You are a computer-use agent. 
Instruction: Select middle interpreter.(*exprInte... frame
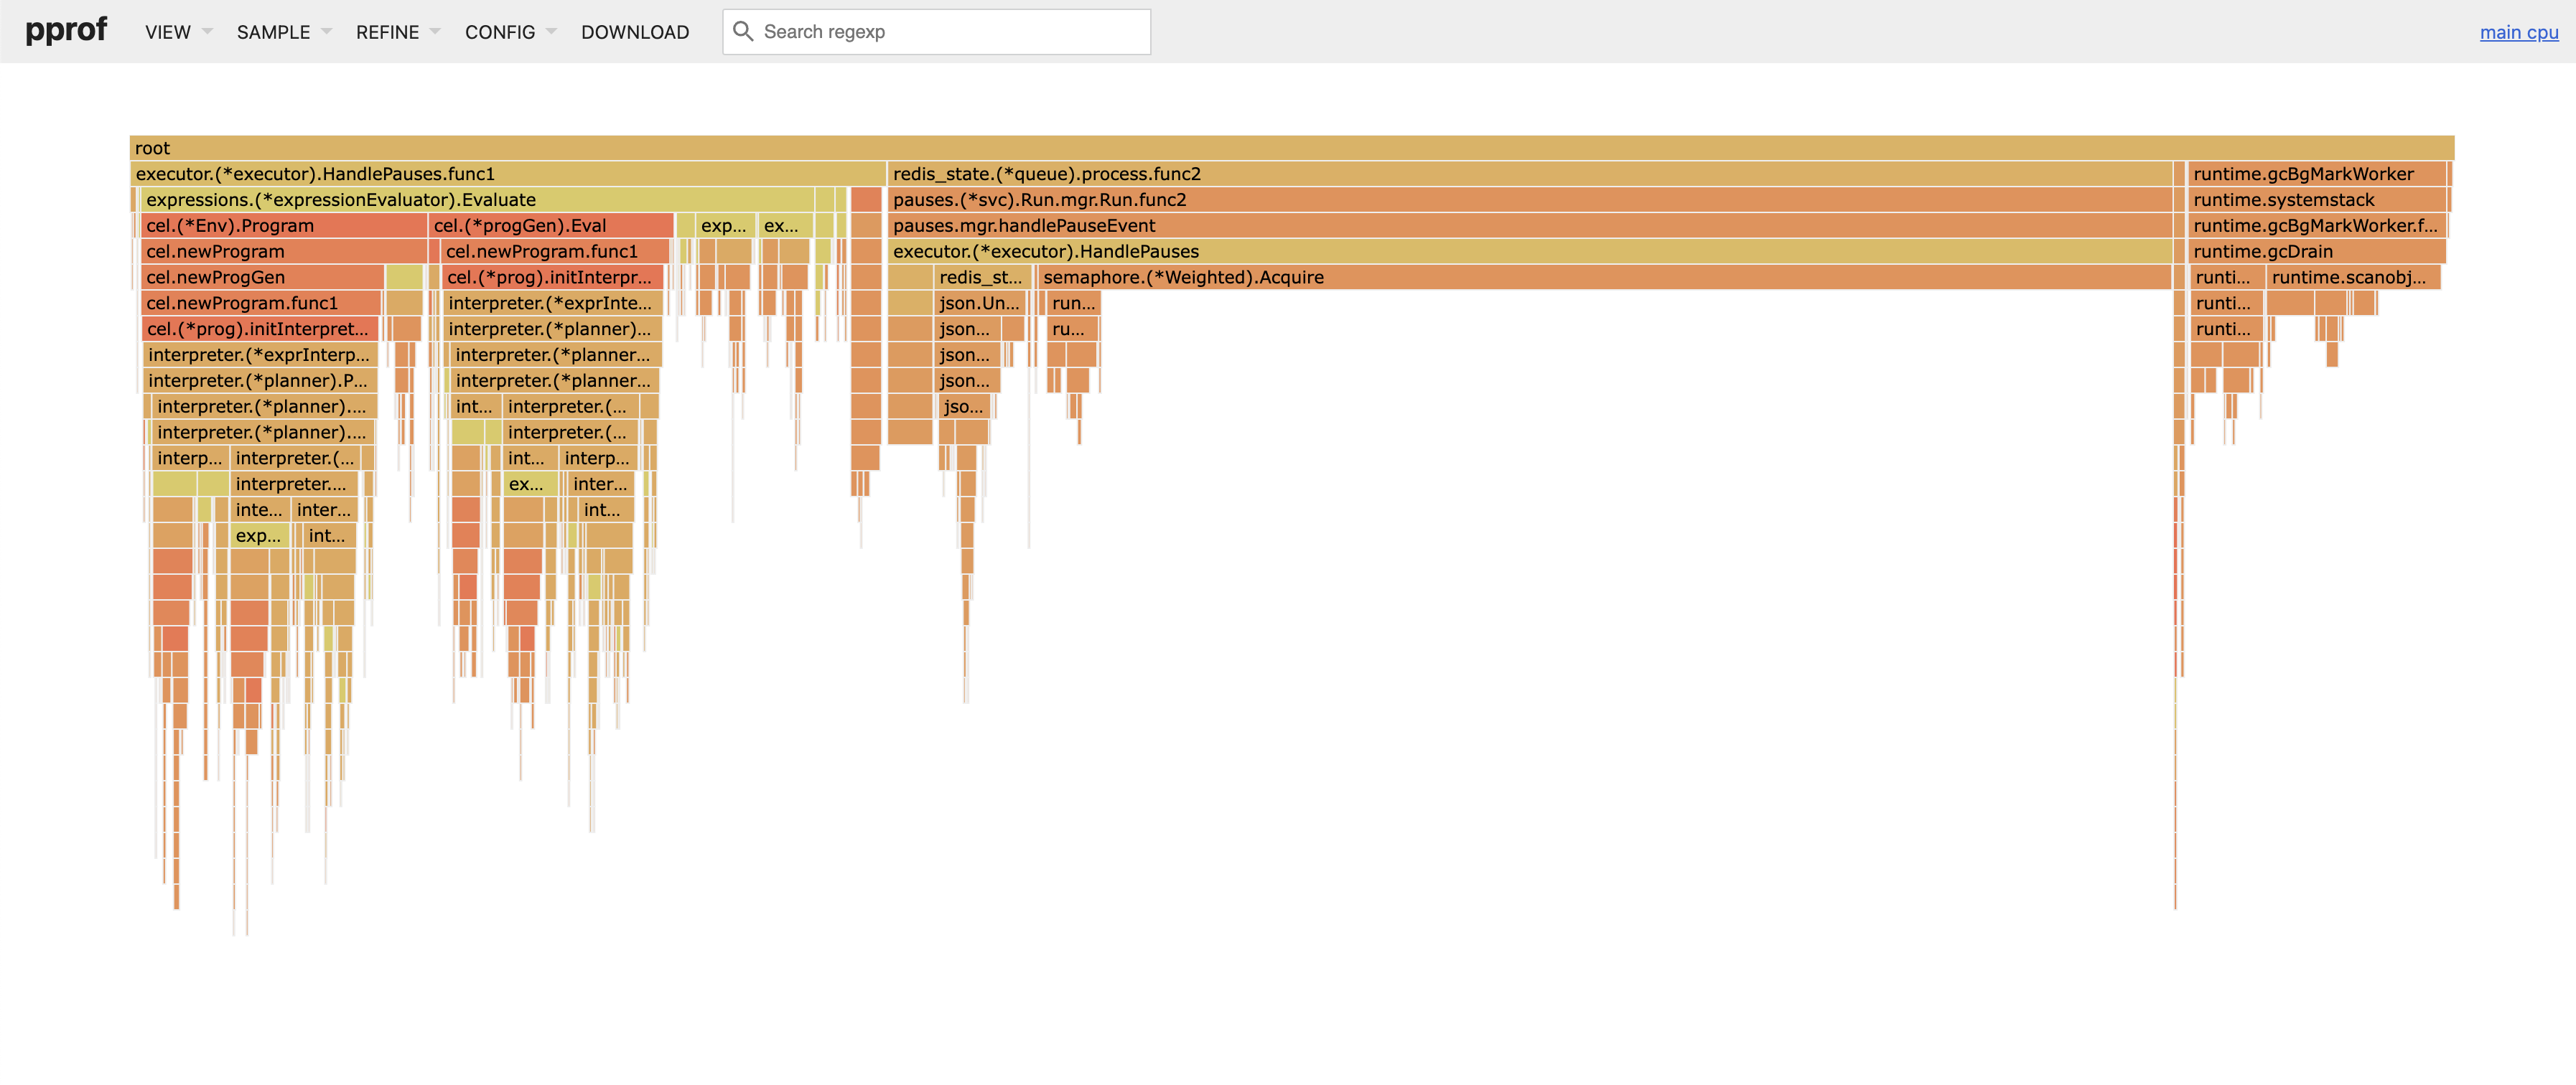tap(552, 304)
